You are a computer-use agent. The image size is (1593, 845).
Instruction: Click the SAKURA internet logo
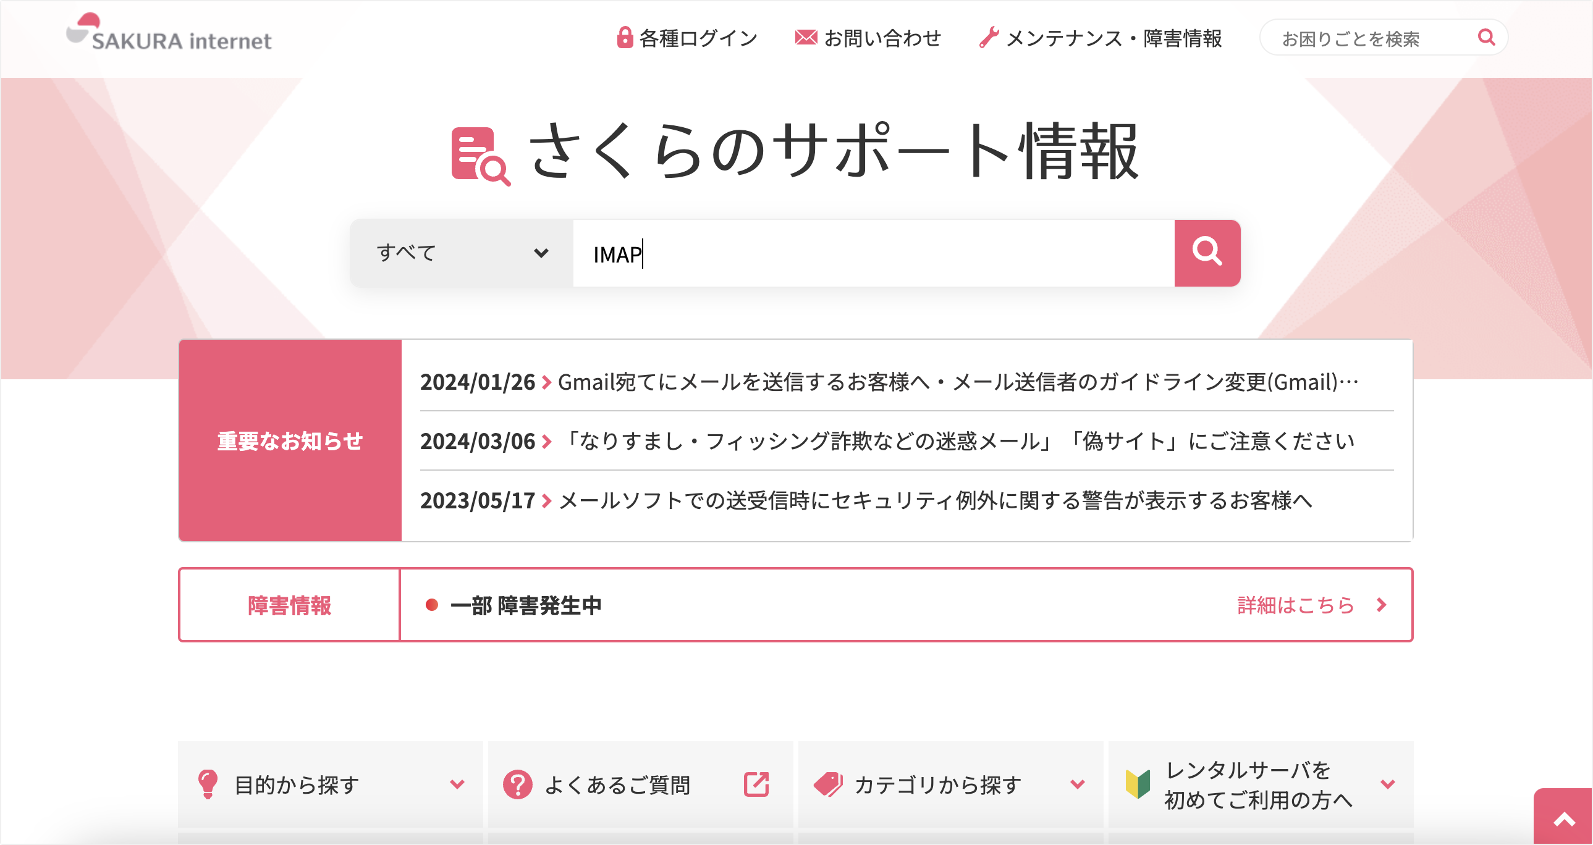pos(169,33)
